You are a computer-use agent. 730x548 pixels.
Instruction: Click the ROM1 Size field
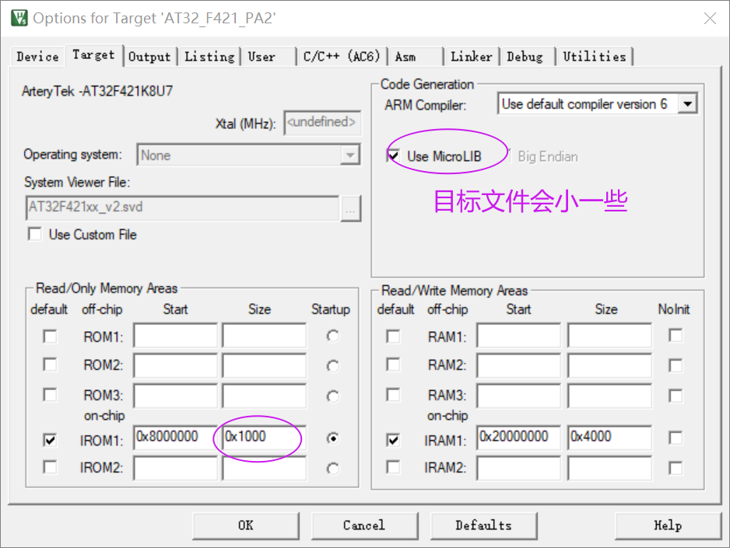click(265, 335)
